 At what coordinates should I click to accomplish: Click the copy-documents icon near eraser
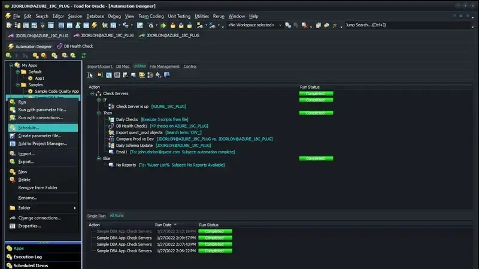click(x=319, y=25)
